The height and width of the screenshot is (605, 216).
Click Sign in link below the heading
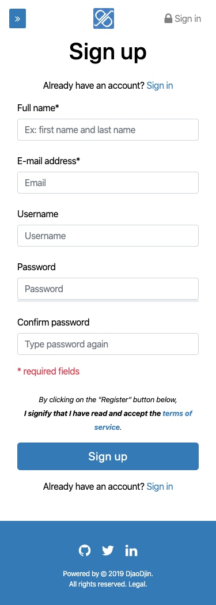click(x=160, y=86)
